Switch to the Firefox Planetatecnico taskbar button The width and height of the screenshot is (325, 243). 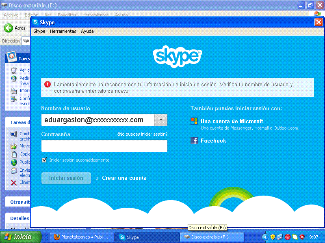click(x=82, y=237)
